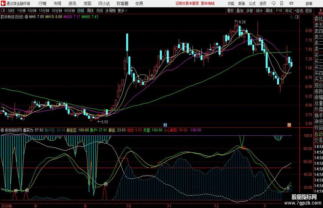
Task: Click the 通达信 red logo icon
Action: (3, 3)
